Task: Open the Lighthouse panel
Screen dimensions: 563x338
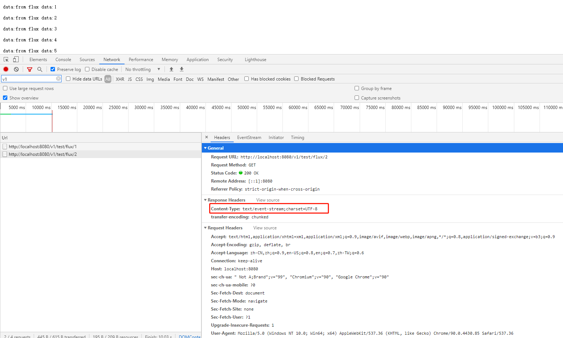Action: (256, 60)
